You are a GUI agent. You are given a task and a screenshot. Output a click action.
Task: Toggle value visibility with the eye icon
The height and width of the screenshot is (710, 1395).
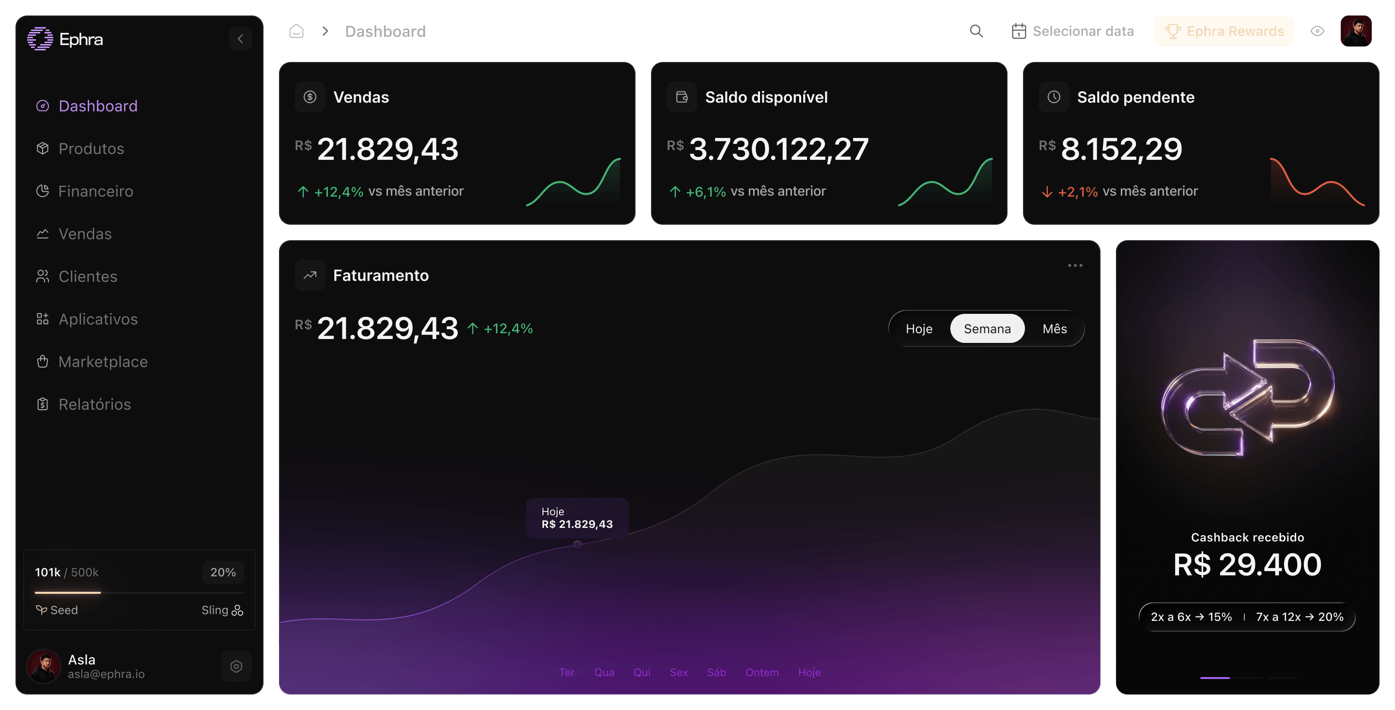[x=1317, y=31]
